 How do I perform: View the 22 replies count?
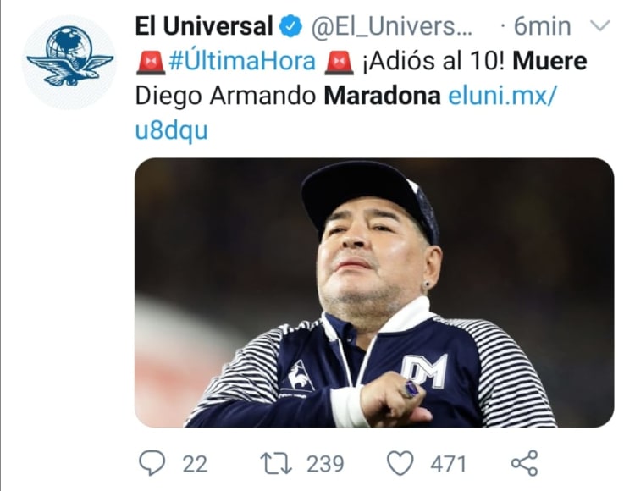(x=195, y=464)
